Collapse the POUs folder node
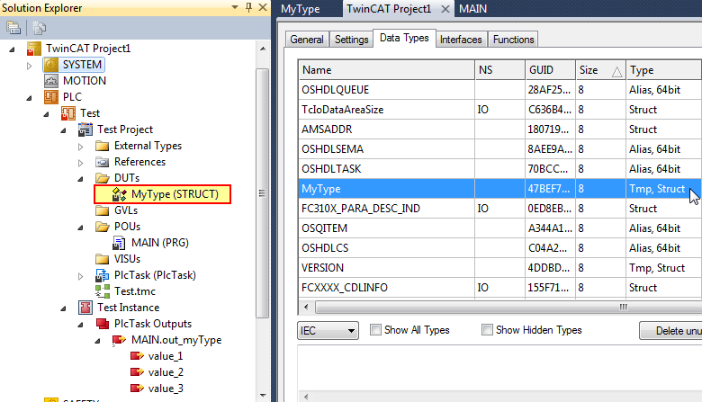The image size is (702, 402). 81,228
